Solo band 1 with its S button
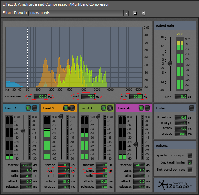The height and width of the screenshot is (195, 199). pos(28,108)
